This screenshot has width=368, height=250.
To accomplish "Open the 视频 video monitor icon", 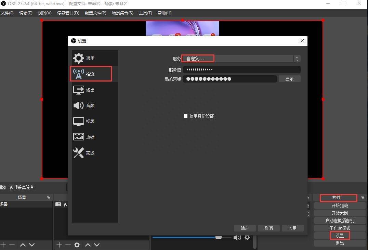I will tap(78, 121).
